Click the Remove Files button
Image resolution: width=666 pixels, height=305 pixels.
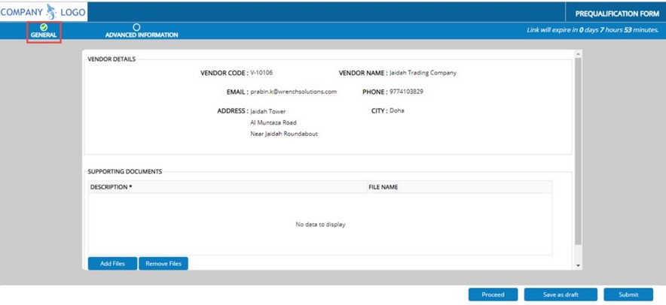pyautogui.click(x=163, y=264)
